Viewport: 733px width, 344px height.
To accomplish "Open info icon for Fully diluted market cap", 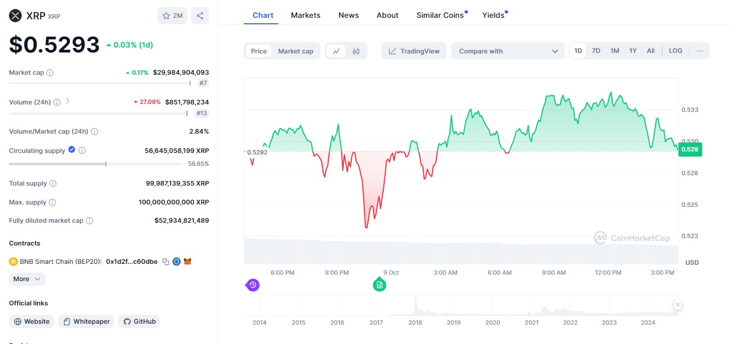I will pos(90,221).
